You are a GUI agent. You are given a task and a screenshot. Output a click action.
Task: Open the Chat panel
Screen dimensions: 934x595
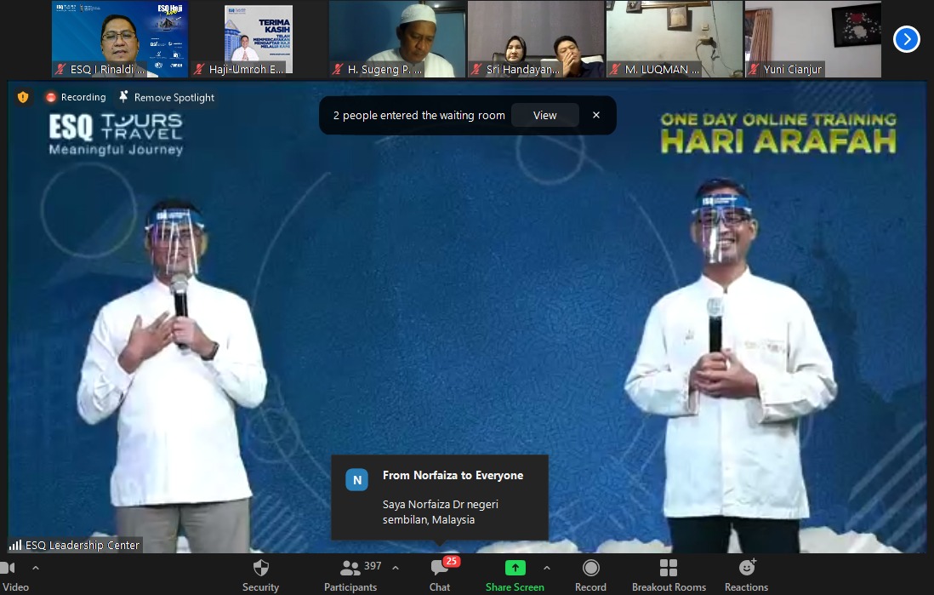coord(440,575)
